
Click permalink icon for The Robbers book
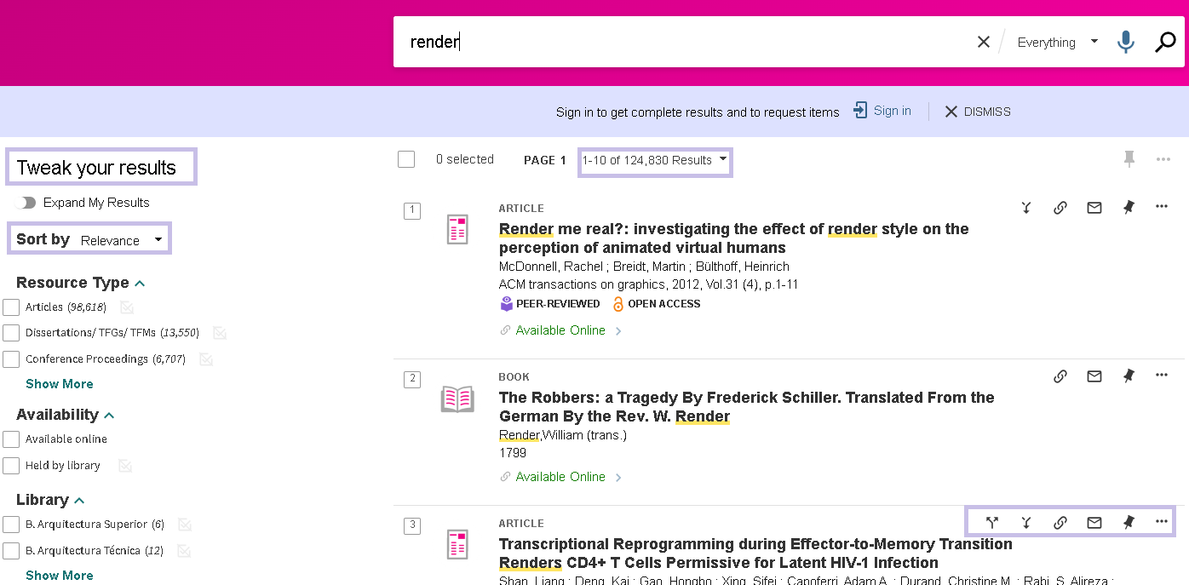pyautogui.click(x=1060, y=376)
